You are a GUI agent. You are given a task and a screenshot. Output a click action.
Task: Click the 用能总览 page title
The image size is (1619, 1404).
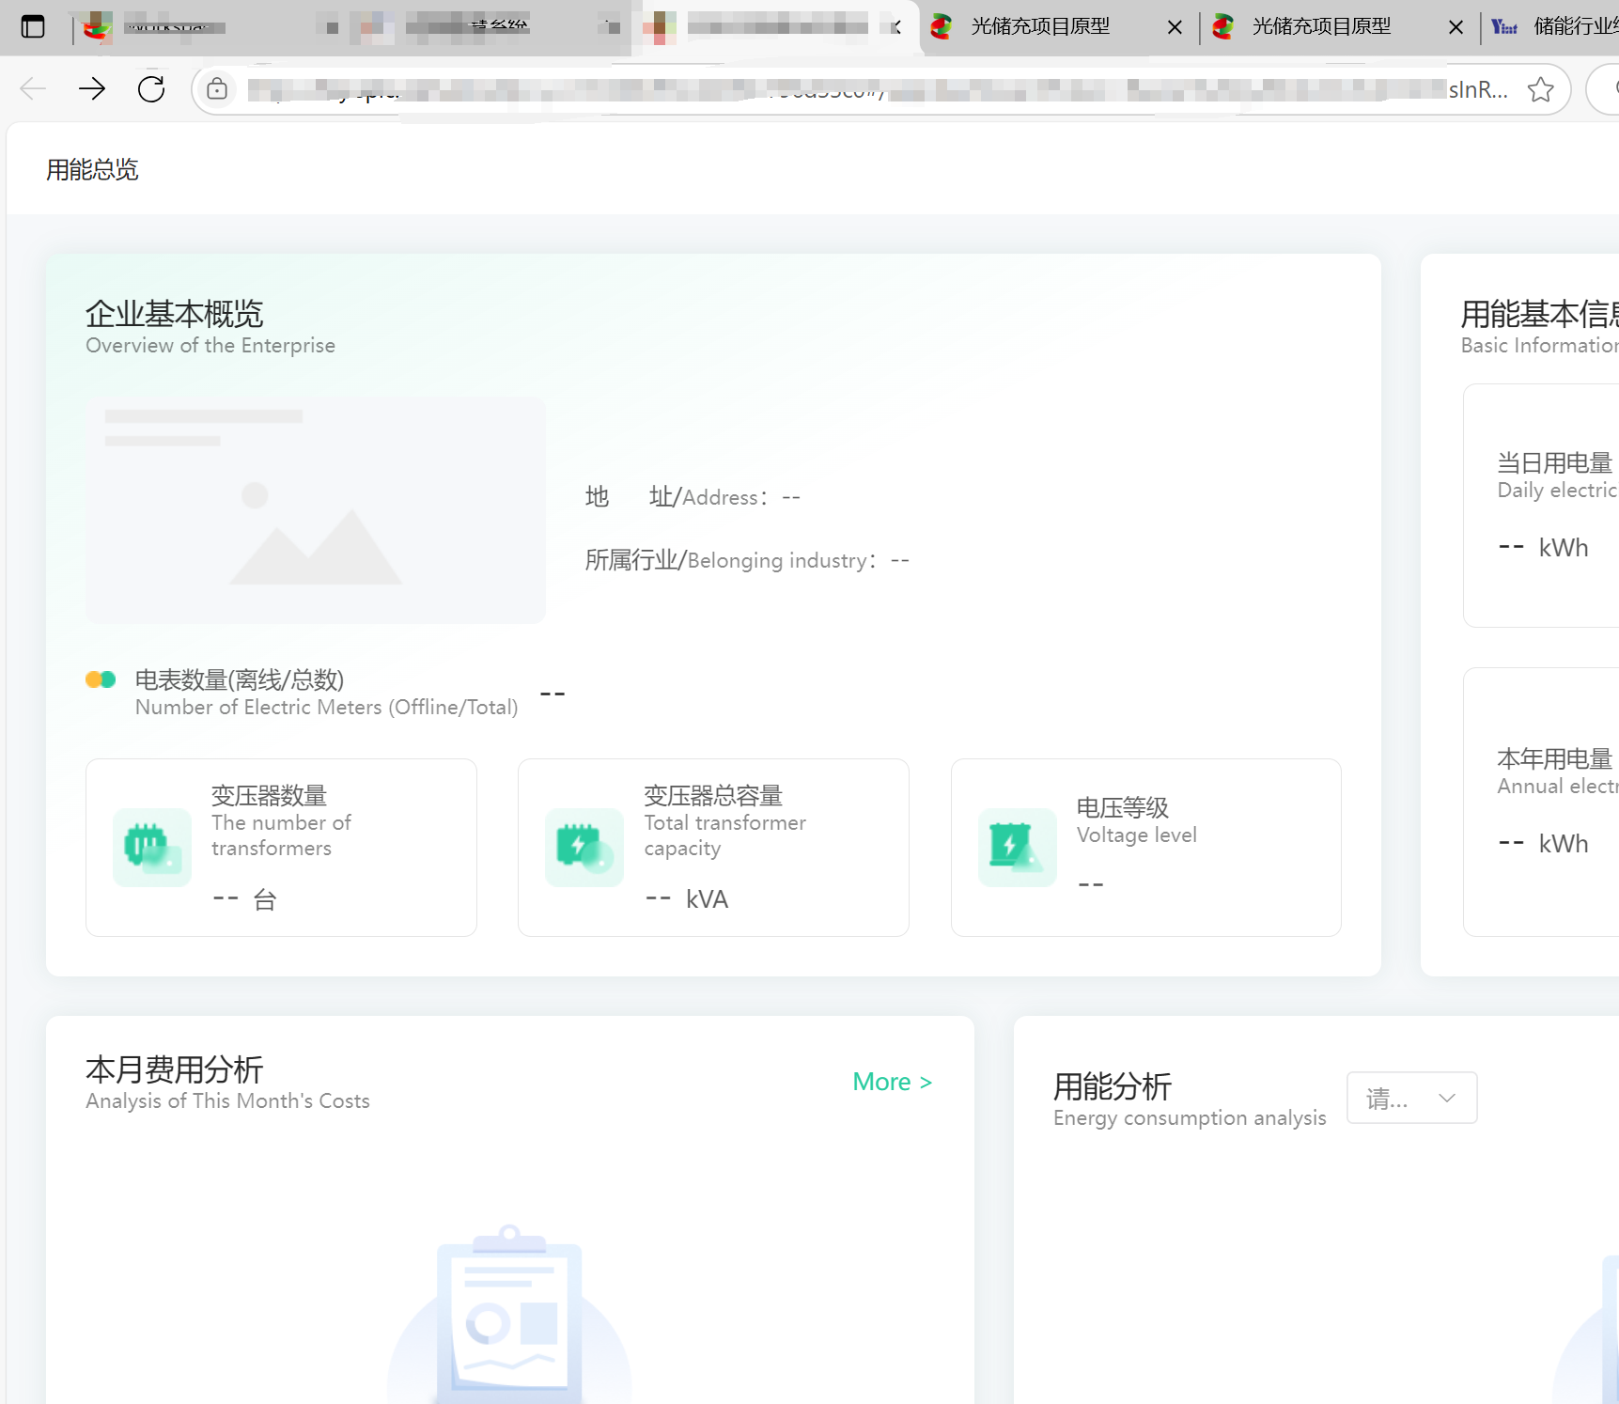[92, 170]
